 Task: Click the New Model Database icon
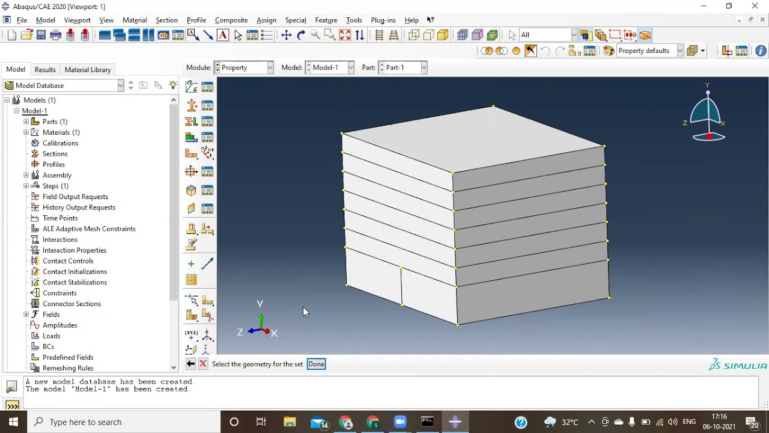[12, 35]
